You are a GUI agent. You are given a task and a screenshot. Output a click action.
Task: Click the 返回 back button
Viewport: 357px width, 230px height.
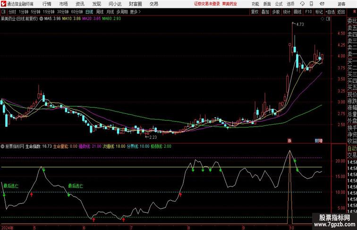point(341,12)
